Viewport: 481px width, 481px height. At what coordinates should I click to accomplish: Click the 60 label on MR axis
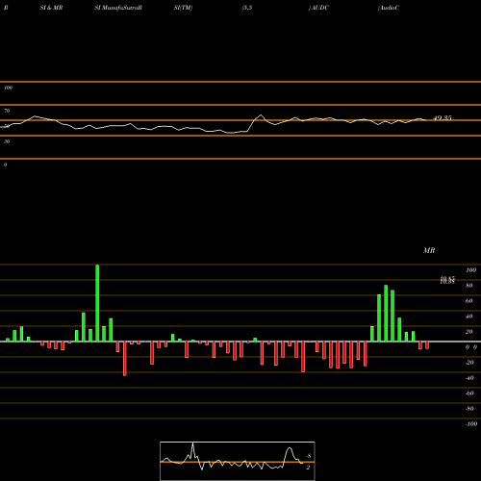(469, 301)
